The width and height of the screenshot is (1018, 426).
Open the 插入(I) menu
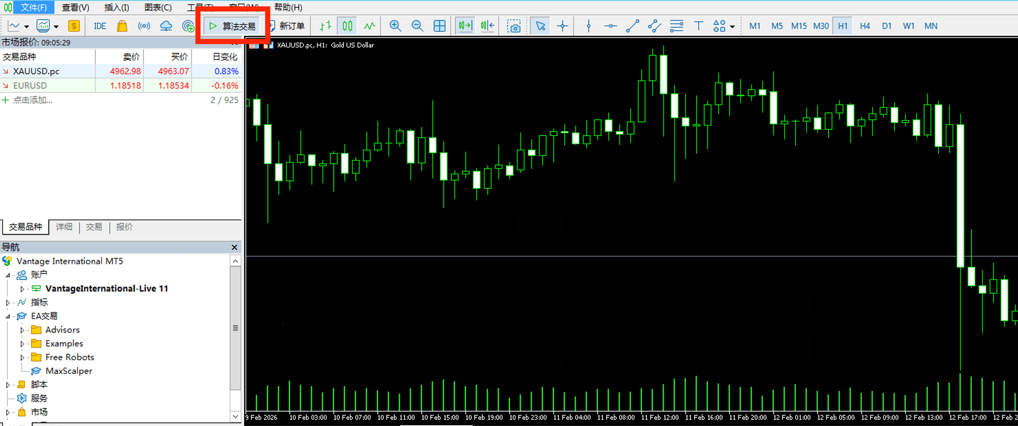click(x=116, y=8)
